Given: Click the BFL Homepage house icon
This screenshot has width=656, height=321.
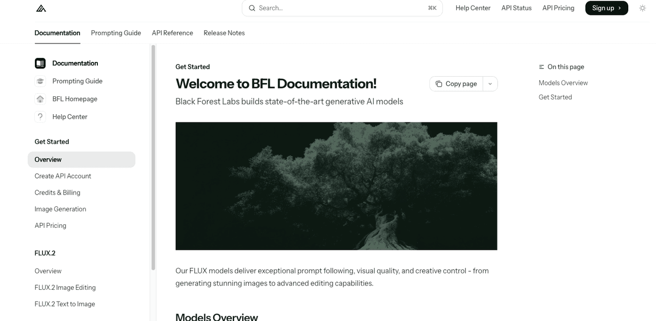Looking at the screenshot, I should pos(40,99).
